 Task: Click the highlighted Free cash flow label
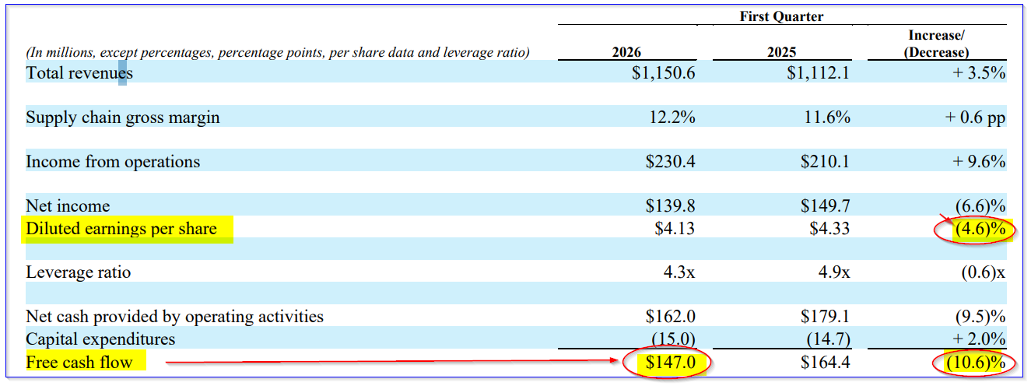(79, 362)
